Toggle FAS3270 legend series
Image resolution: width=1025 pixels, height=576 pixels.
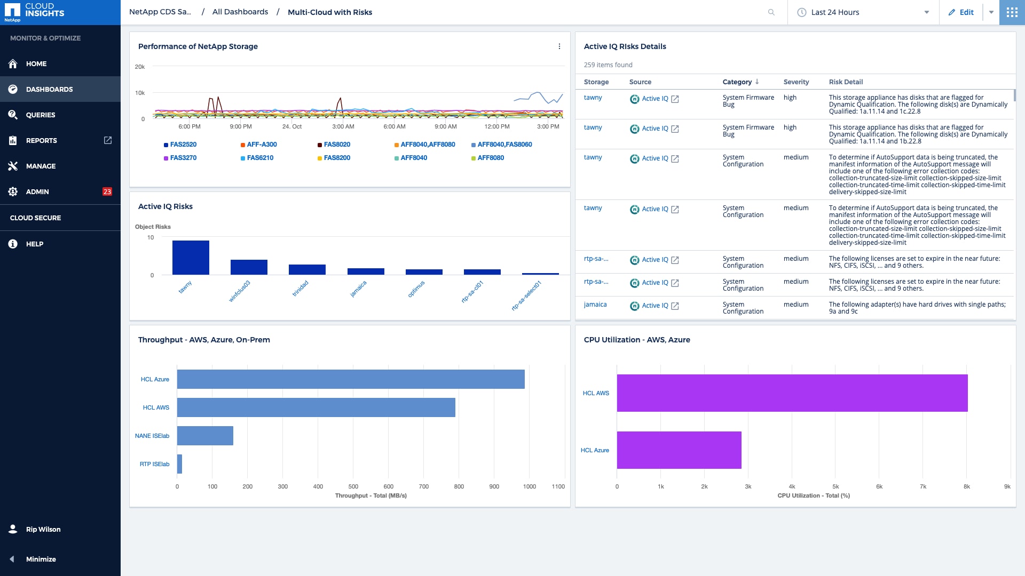click(x=180, y=158)
